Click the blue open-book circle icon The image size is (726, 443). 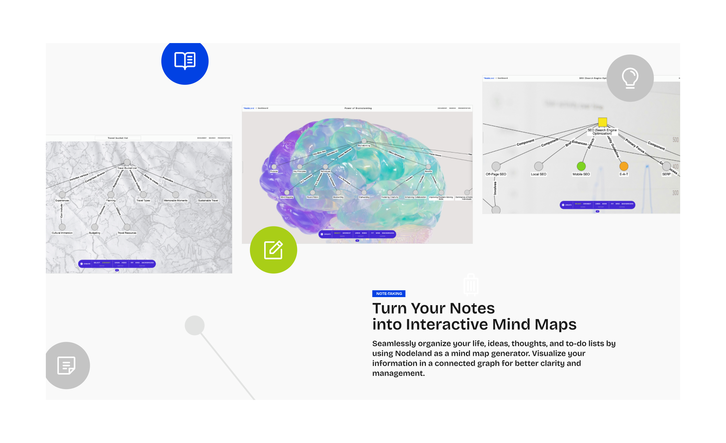(x=185, y=61)
